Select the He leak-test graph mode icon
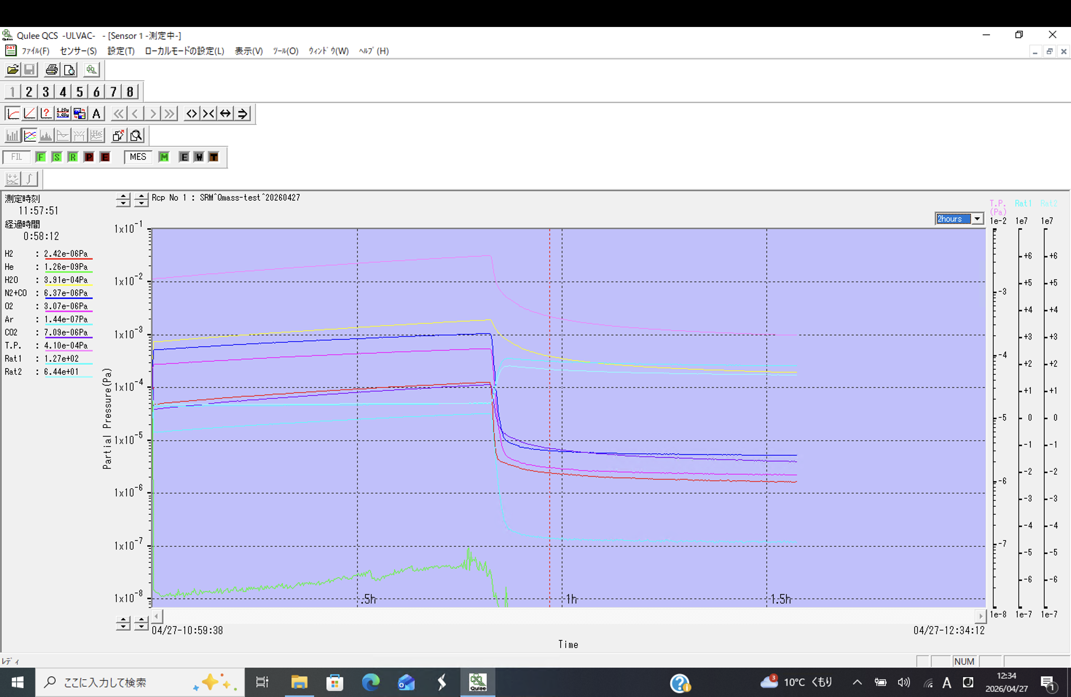1071x697 pixels. point(96,136)
